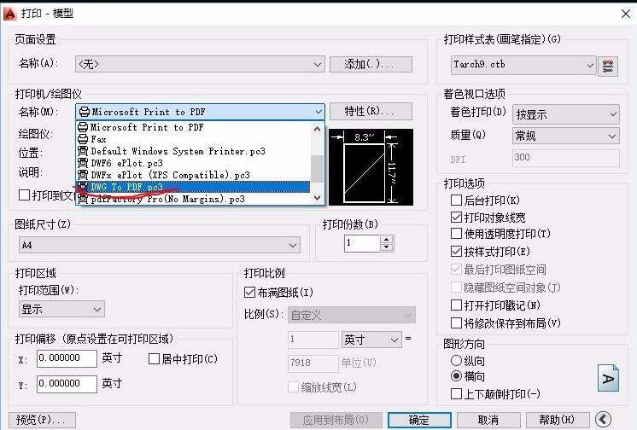Increase copies with the up stepper arrow
Screen dimensions: 637x430
tap(387, 239)
